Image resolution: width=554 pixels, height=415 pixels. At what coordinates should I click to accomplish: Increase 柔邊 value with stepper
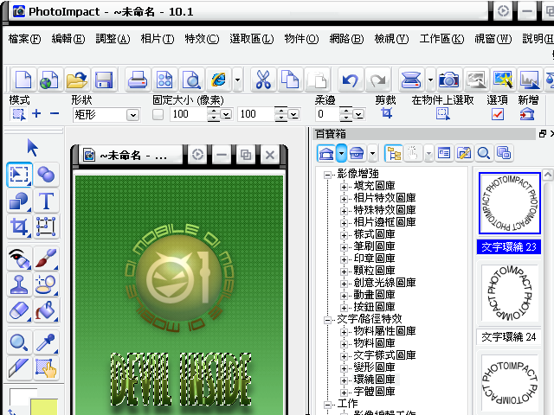click(x=346, y=111)
